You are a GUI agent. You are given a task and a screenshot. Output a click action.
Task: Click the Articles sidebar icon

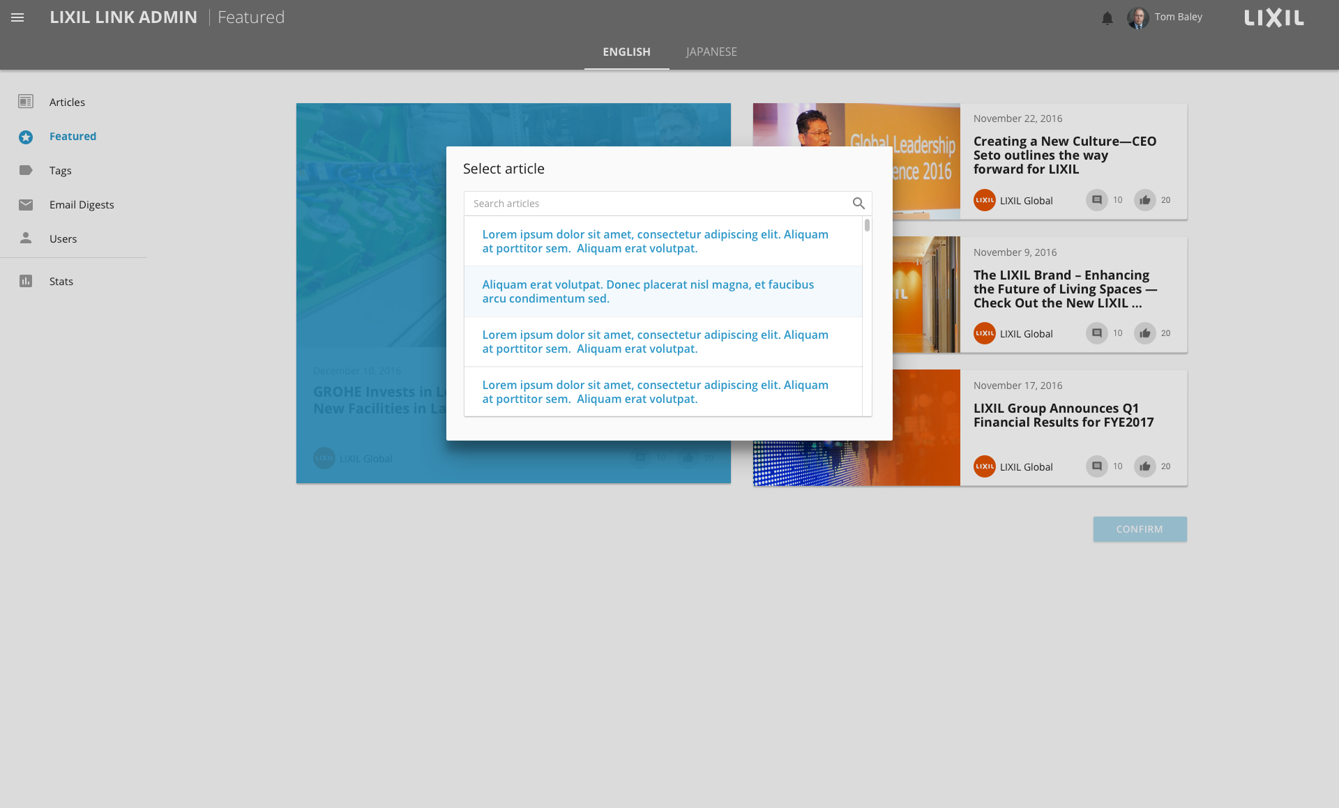(26, 102)
